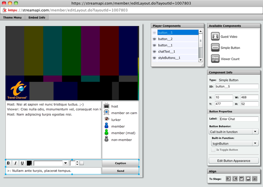The image size is (263, 187).
Task: Align to stage bottom icon
Action: pos(248,179)
